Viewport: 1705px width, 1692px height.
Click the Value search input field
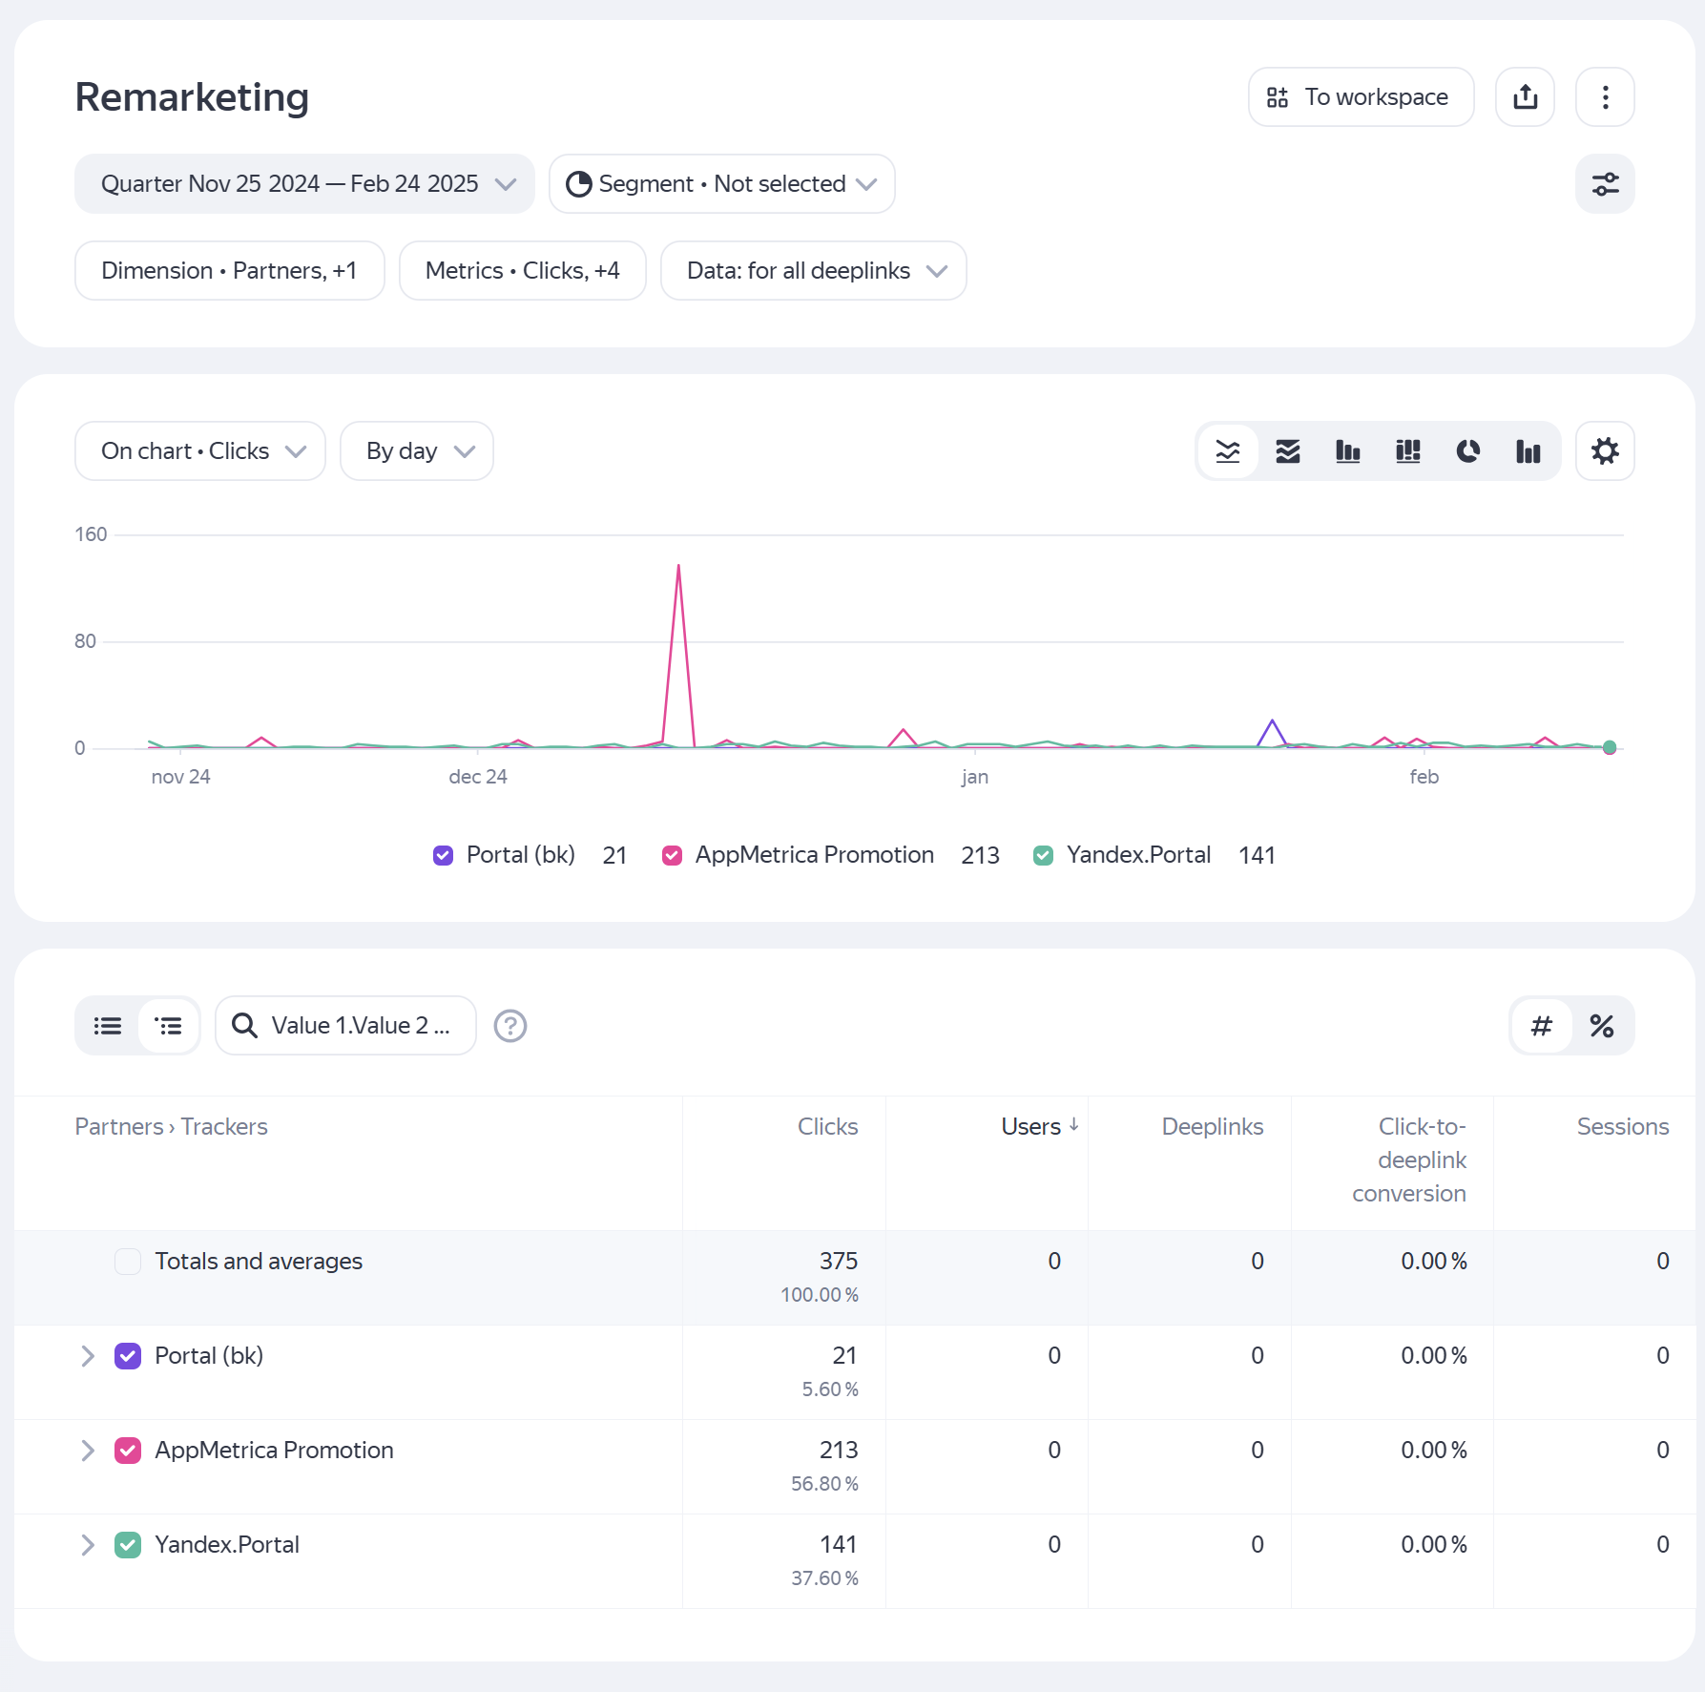360,1026
